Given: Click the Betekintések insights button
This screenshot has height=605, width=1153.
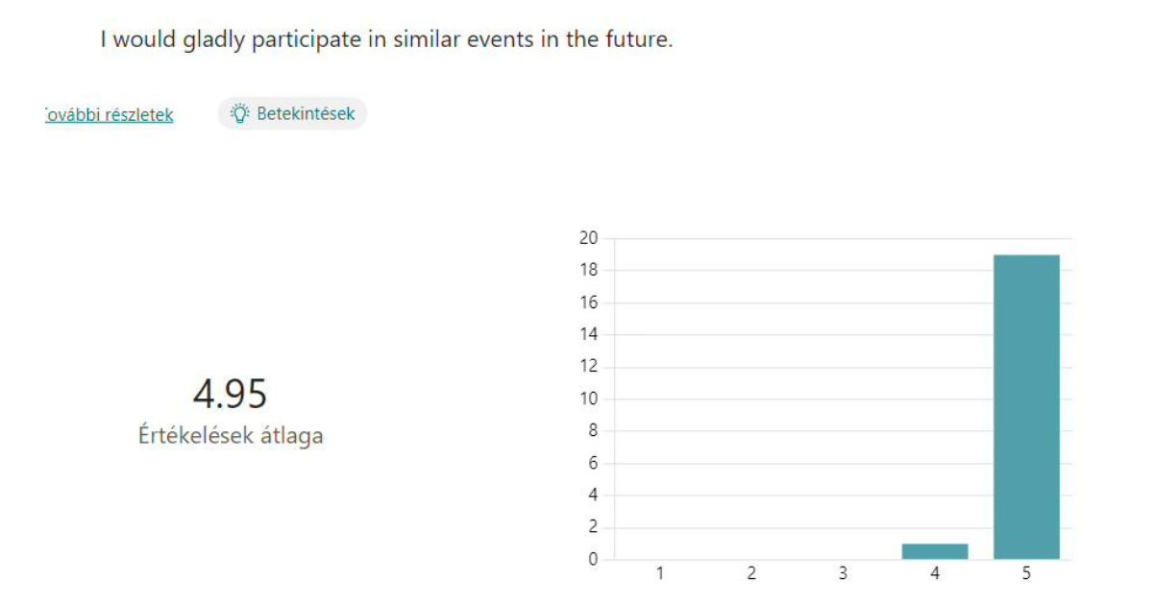Looking at the screenshot, I should coord(292,113).
